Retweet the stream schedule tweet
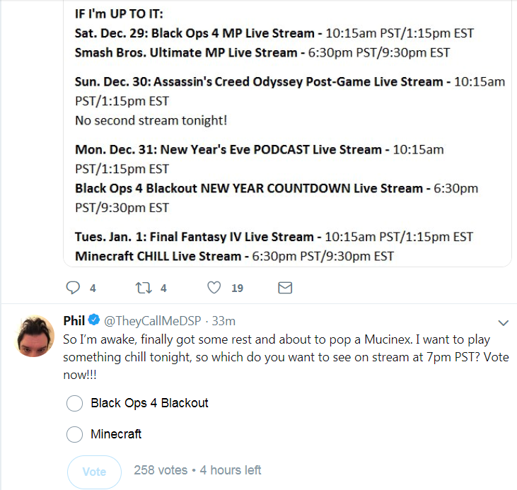 144,288
